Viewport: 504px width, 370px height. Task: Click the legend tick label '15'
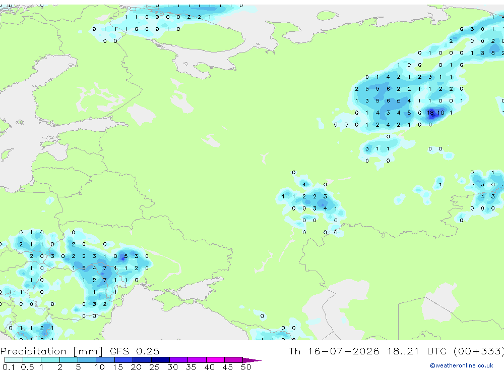click(x=118, y=367)
